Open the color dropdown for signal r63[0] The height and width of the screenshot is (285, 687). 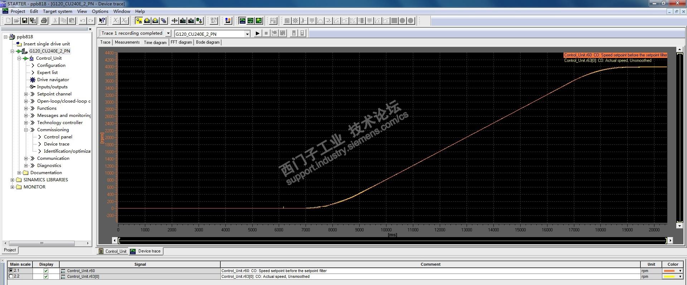[680, 277]
